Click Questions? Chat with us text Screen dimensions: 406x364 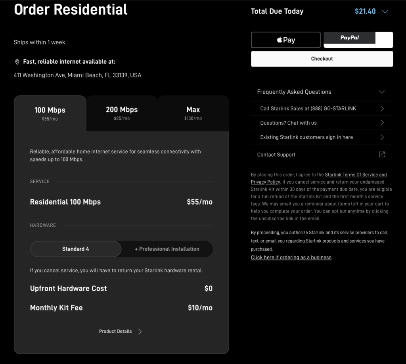(x=289, y=123)
